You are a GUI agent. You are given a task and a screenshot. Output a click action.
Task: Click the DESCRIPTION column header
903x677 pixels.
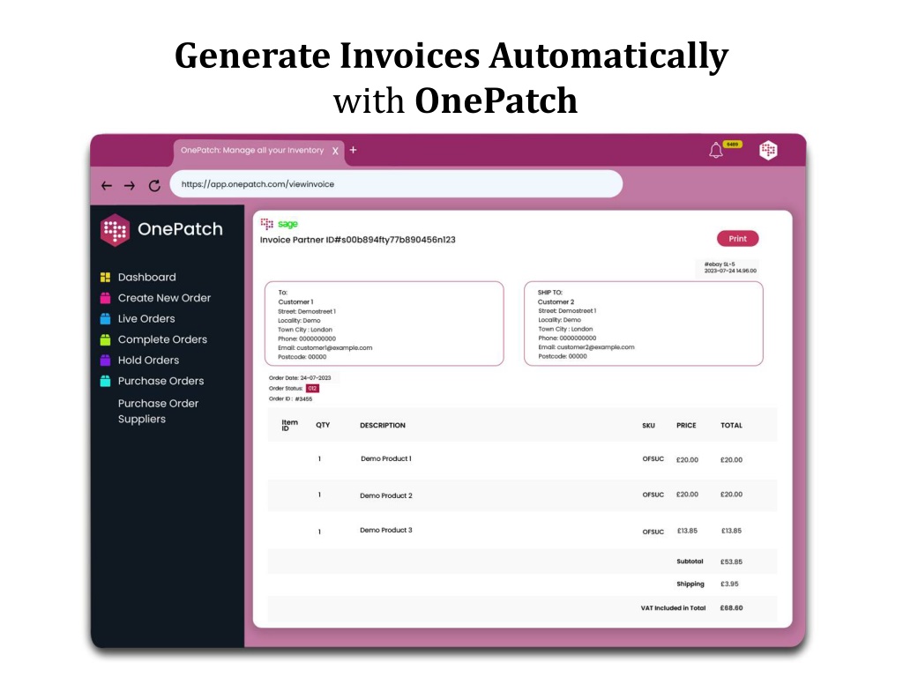[x=383, y=426]
